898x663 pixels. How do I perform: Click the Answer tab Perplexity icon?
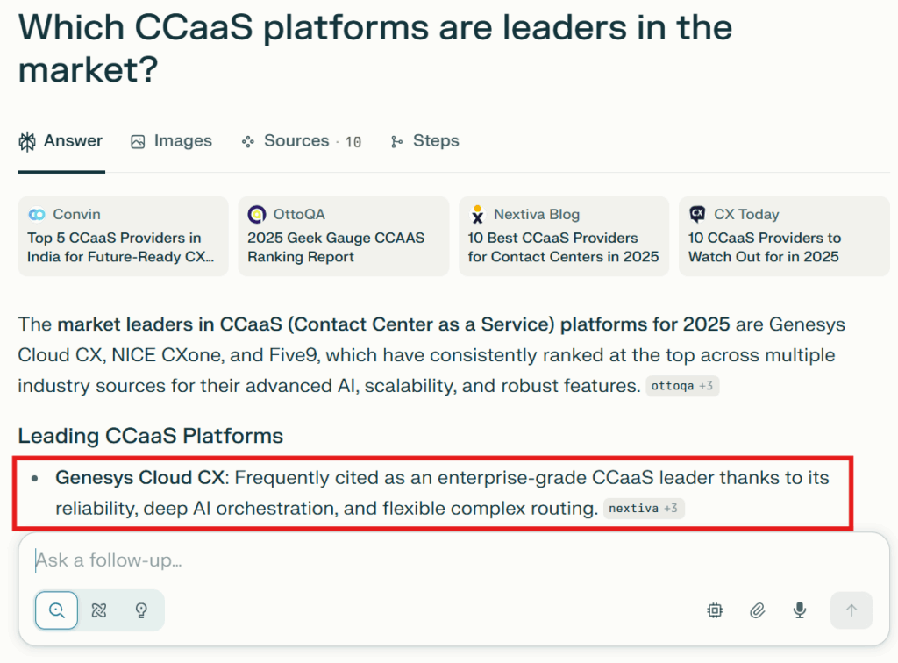point(27,141)
